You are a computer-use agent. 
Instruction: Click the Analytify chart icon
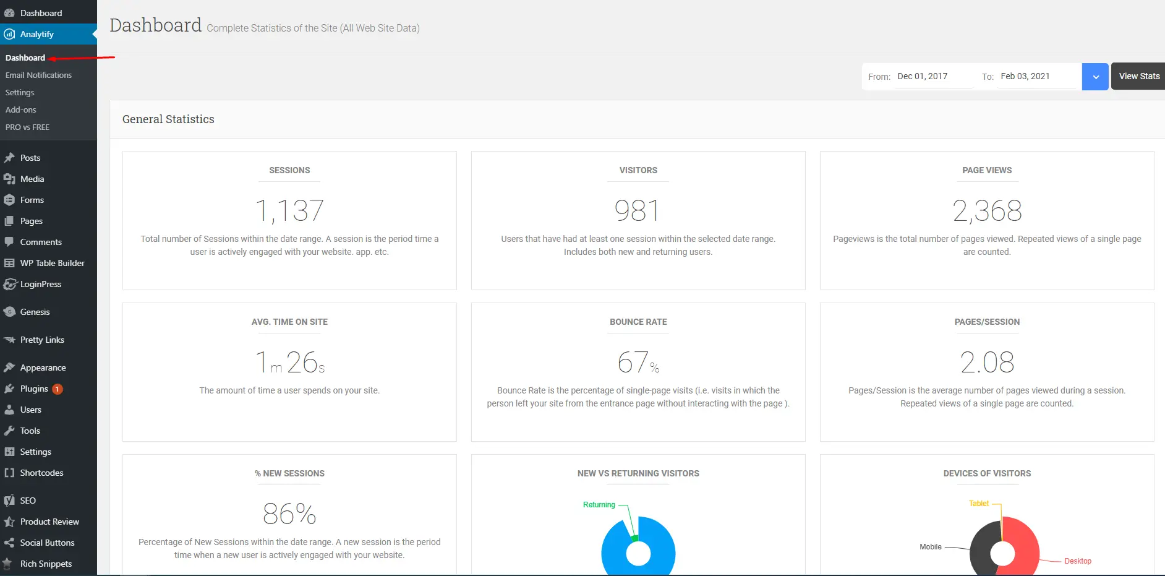click(9, 34)
